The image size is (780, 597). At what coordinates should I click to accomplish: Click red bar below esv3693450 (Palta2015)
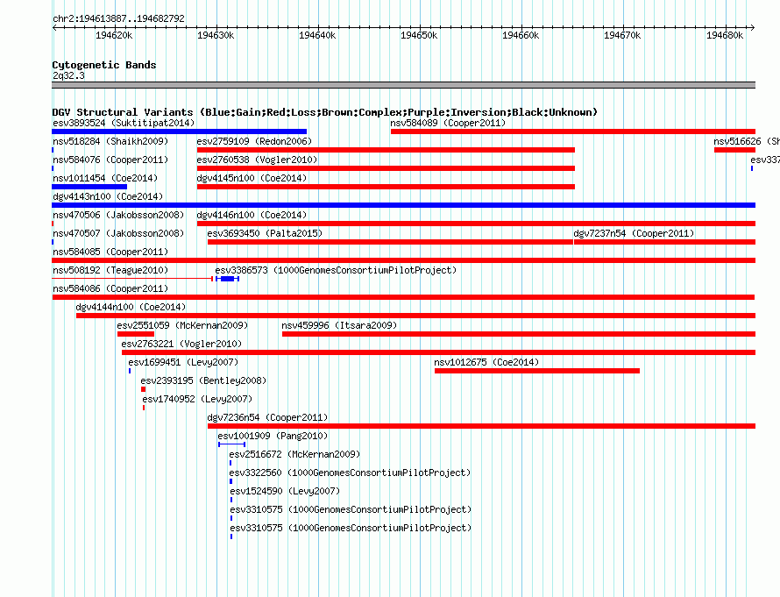click(x=390, y=242)
